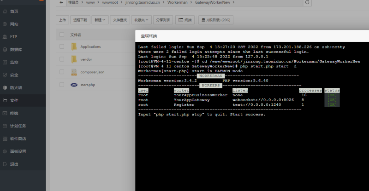Go to GatewayWorkerNew in the breadcrumb
Screen dimensions: 369x191
coord(213,2)
